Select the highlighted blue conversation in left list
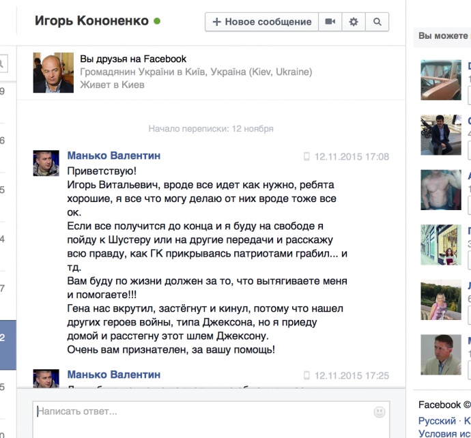 (x=8, y=345)
